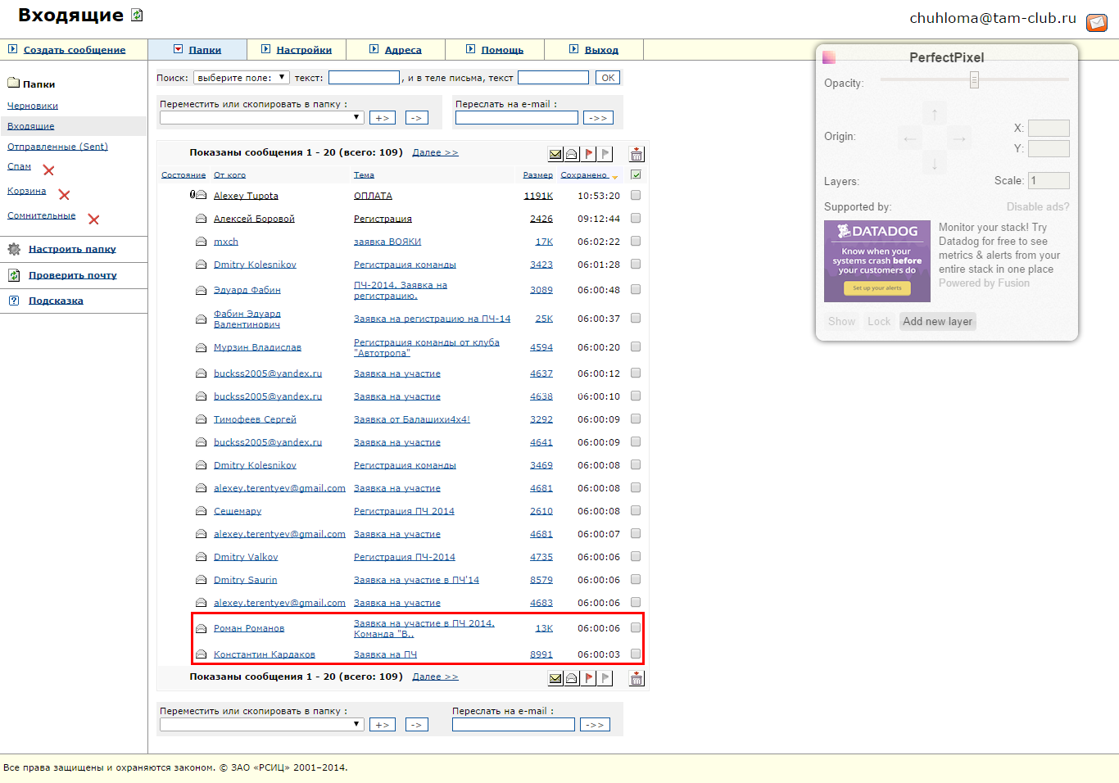The image size is (1119, 783).
Task: Open the Адреса menu item
Action: click(403, 50)
